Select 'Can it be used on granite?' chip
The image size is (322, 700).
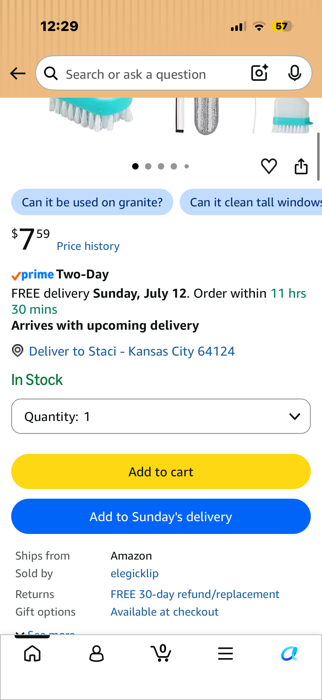[x=92, y=202]
